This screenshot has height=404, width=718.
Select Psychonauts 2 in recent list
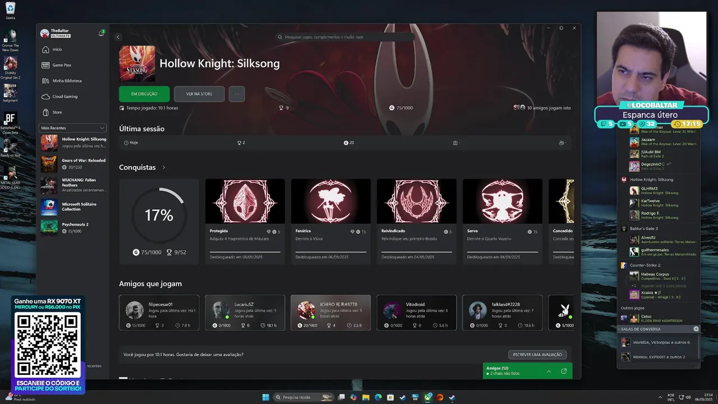pos(72,227)
